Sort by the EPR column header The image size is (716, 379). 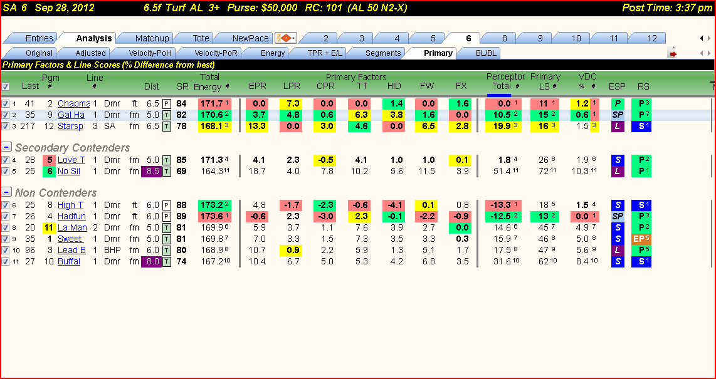tap(257, 86)
